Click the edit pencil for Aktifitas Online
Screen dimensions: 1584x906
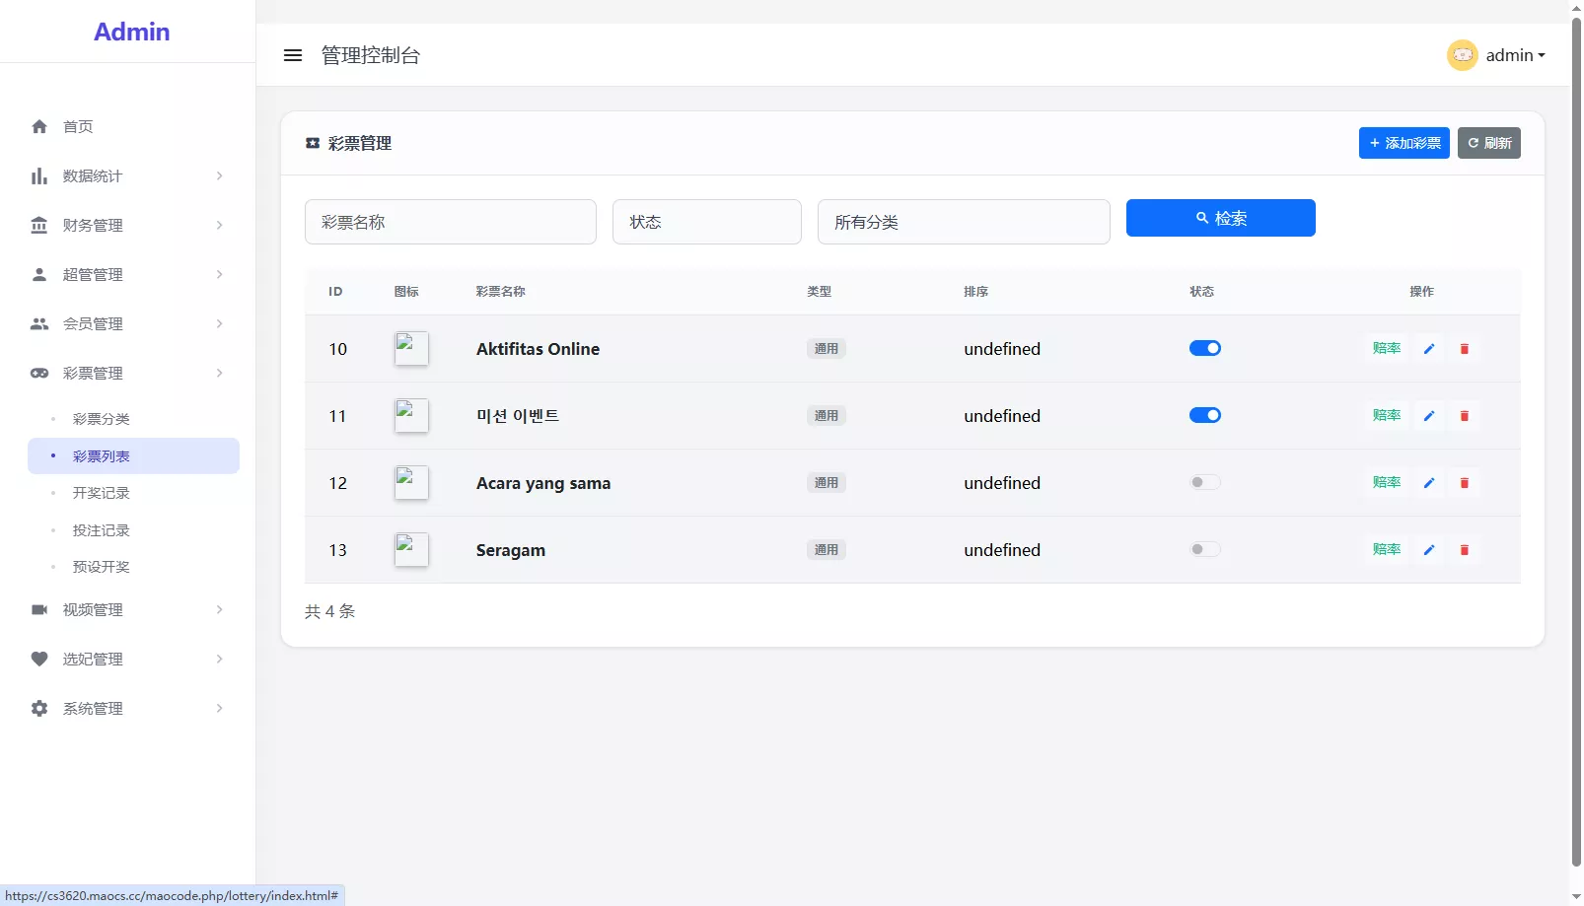click(x=1428, y=349)
